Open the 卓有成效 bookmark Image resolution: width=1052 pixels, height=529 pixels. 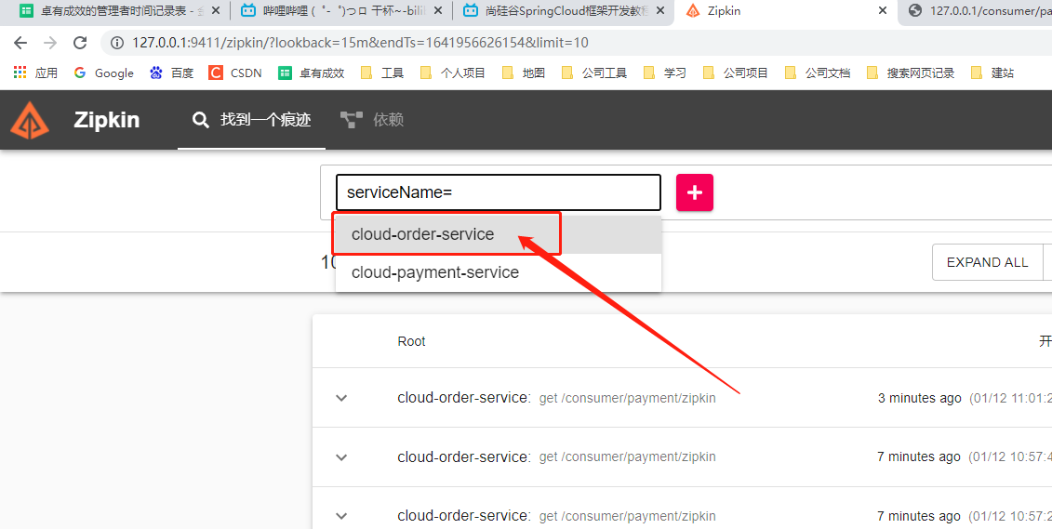point(312,73)
